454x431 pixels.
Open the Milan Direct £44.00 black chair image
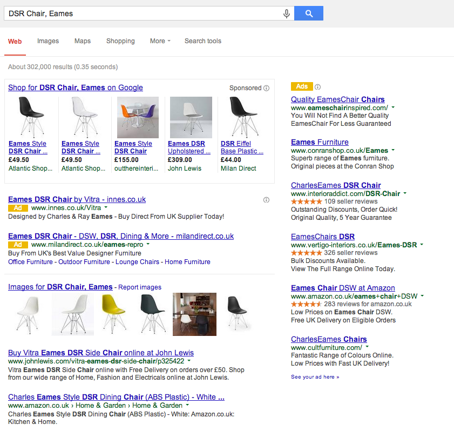coord(244,117)
